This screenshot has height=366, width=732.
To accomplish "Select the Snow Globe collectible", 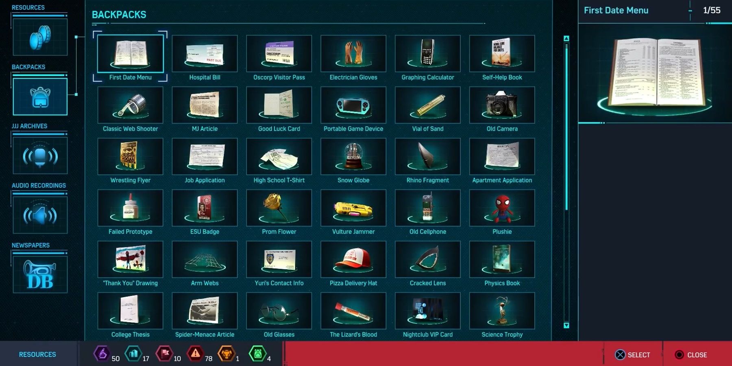I will pyautogui.click(x=353, y=157).
